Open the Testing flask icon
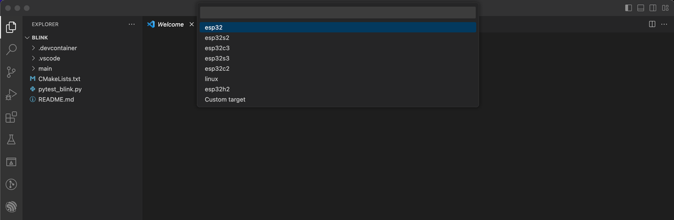 11,139
